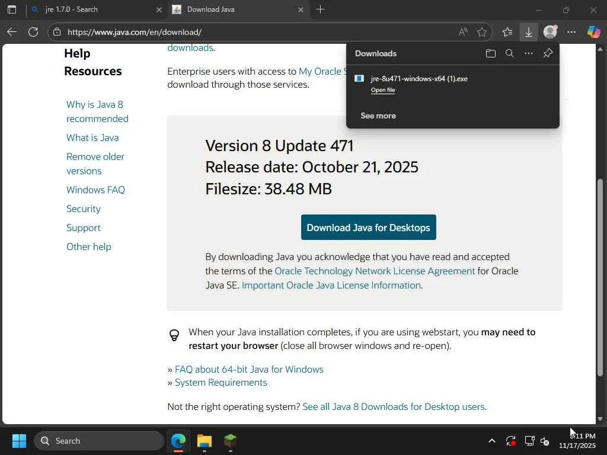The width and height of the screenshot is (607, 455).
Task: Open Remove older versions link
Action: click(x=95, y=164)
